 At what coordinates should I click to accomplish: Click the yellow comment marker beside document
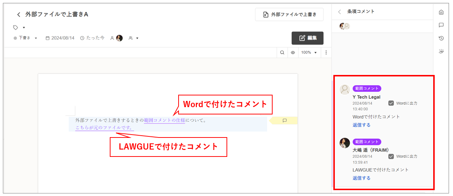pos(284,120)
